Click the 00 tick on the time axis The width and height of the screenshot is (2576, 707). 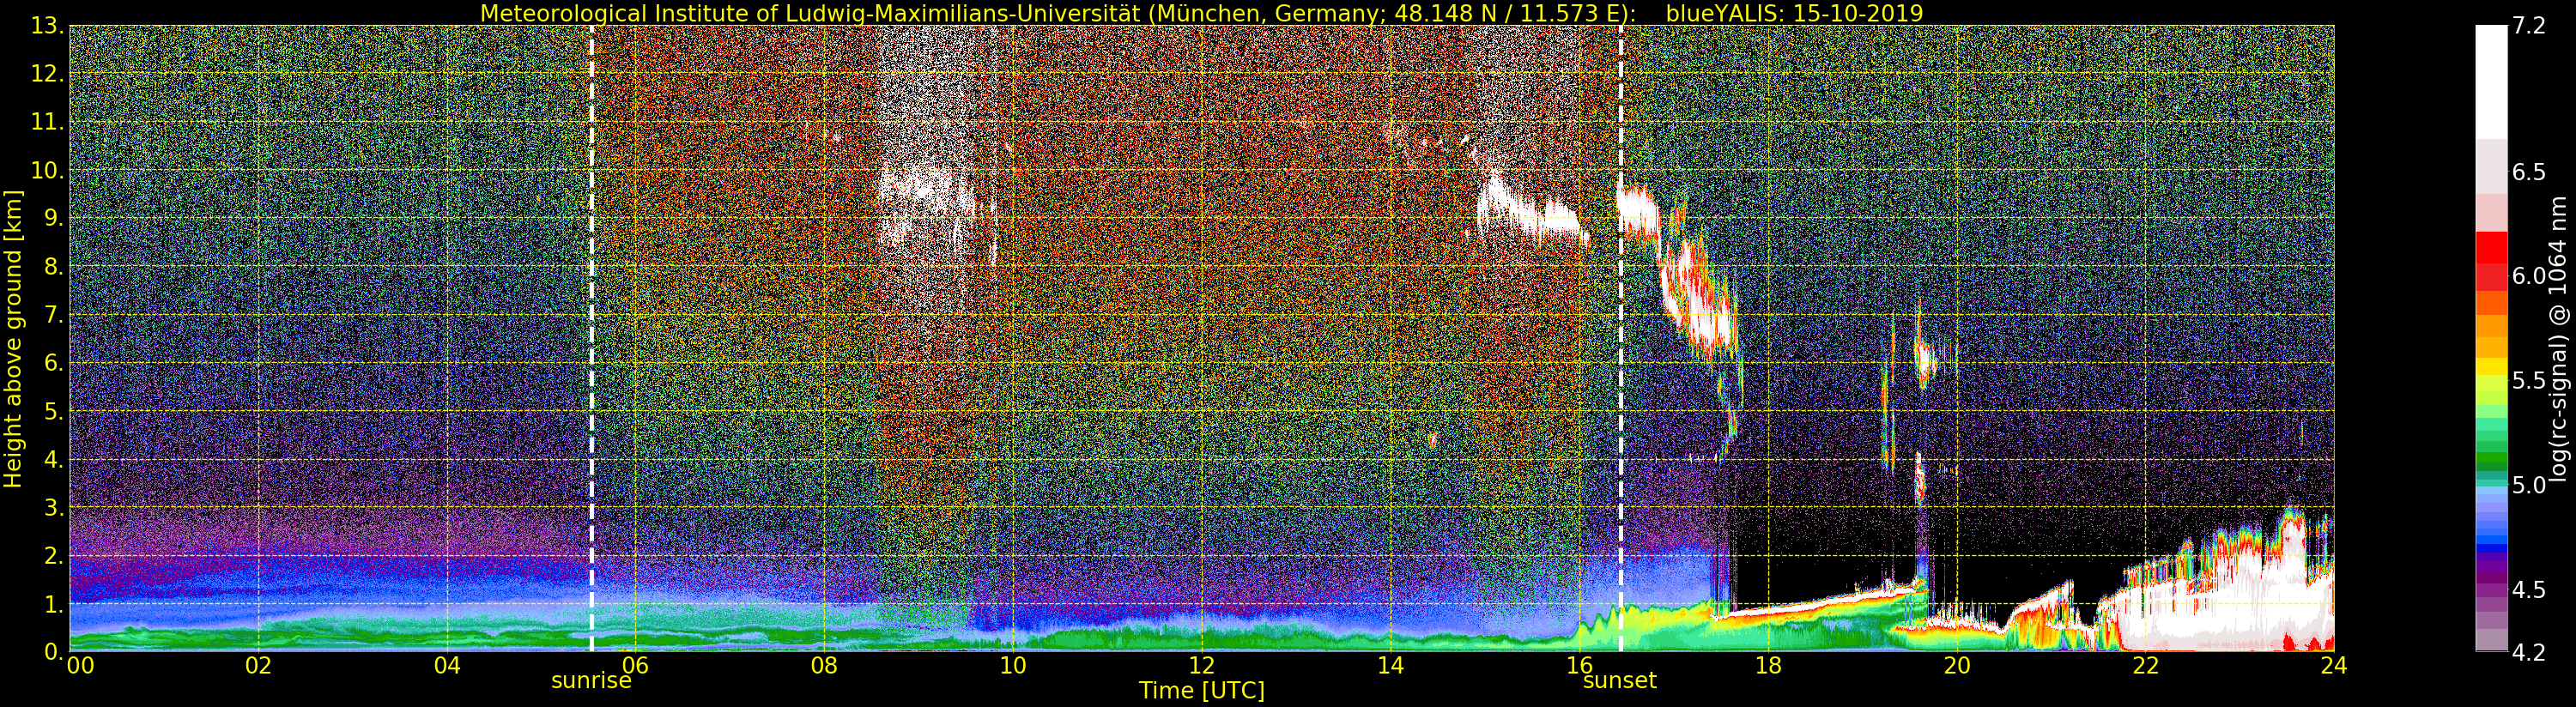pyautogui.click(x=80, y=666)
